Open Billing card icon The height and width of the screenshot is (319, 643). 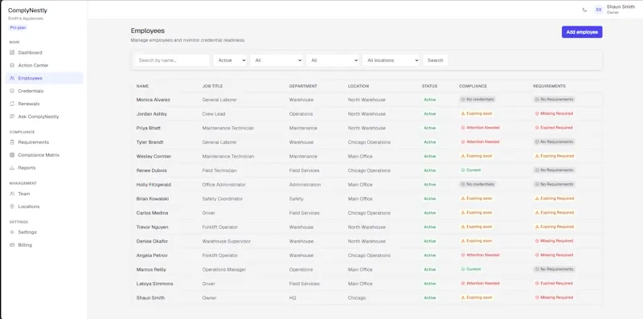12,245
